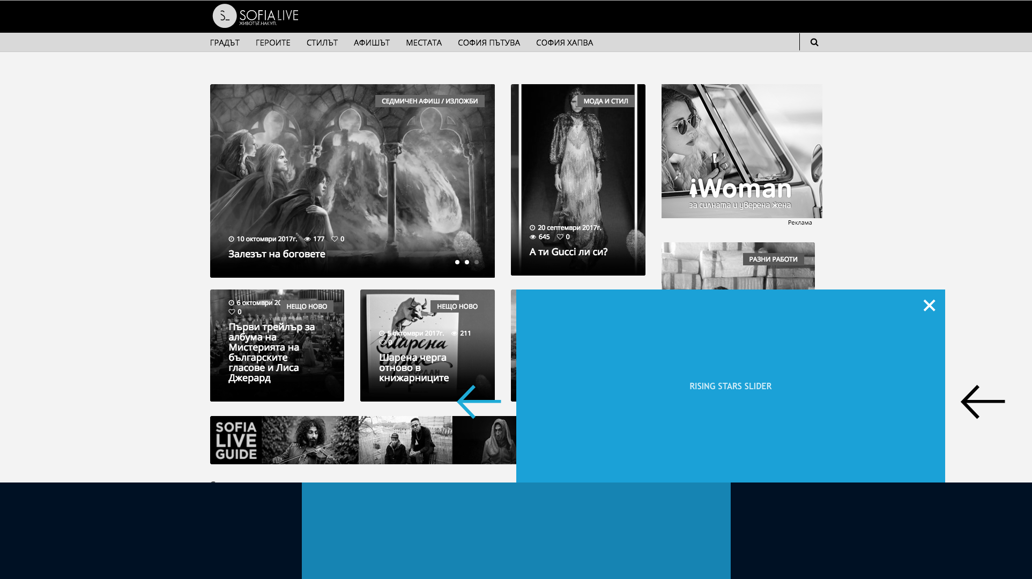
Task: Click РАЗНИ РАБОТИ category label
Action: [773, 259]
